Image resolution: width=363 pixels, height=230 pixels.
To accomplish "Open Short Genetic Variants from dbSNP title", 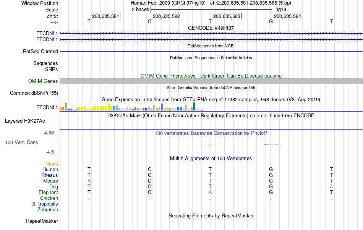I will pos(211,87).
